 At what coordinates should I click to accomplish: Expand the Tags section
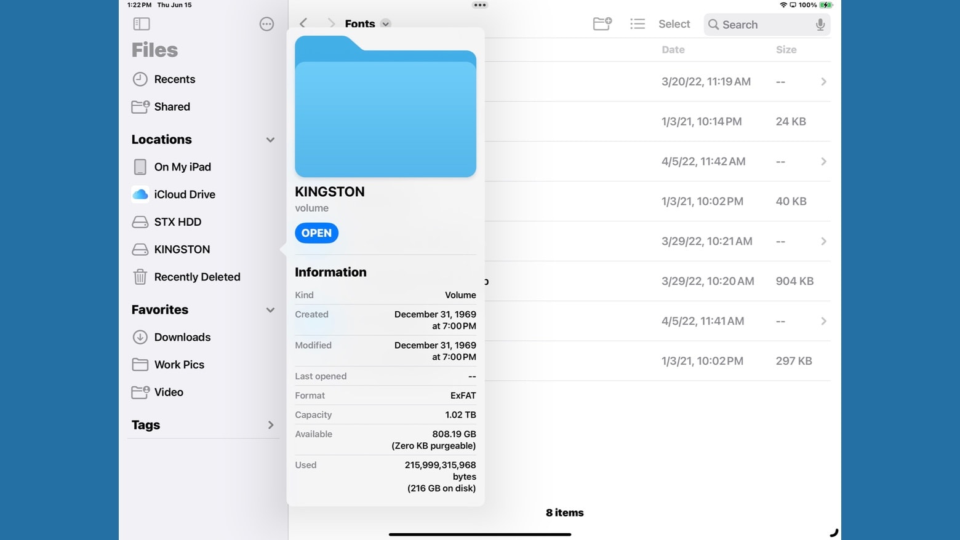pos(270,425)
